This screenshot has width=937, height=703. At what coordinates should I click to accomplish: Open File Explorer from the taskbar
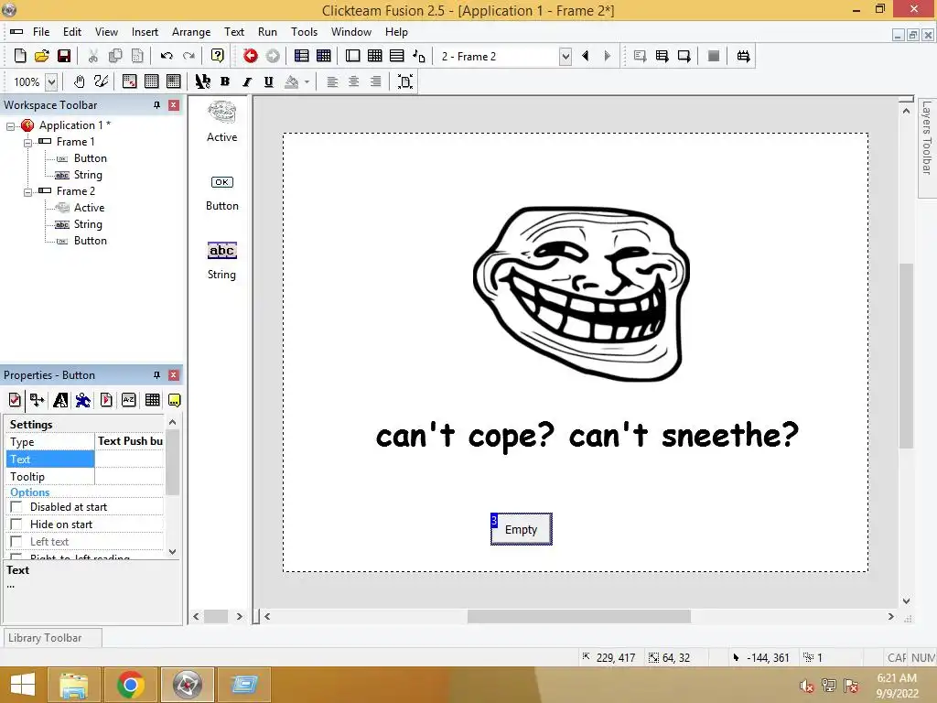74,685
